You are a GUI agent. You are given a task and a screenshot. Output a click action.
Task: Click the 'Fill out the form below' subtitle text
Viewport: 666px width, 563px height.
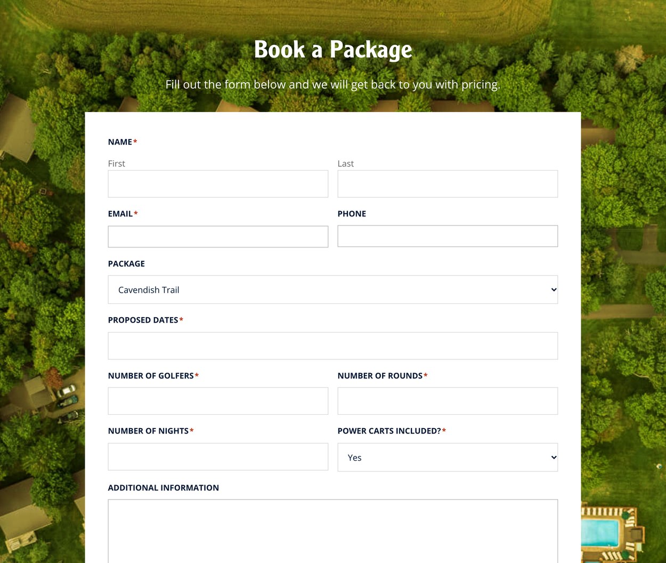click(333, 84)
